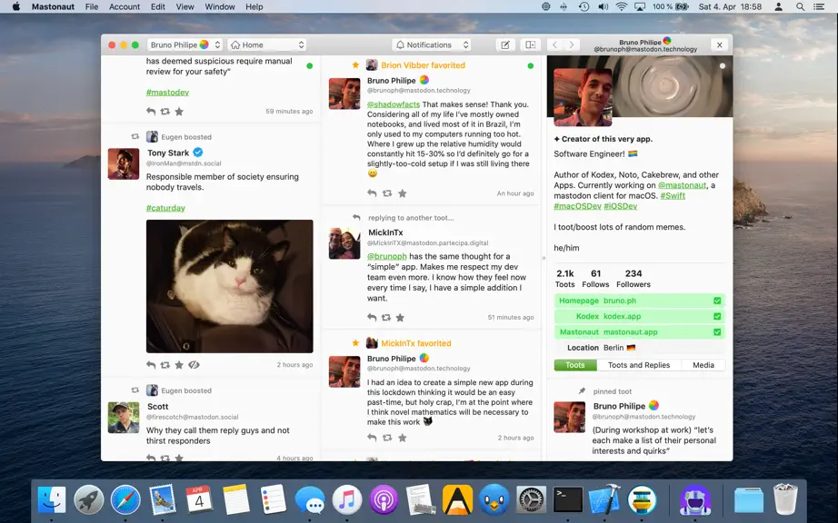Open Finder from the Dock

pos(52,500)
